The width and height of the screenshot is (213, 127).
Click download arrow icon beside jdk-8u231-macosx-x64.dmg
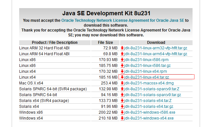click(x=122, y=83)
